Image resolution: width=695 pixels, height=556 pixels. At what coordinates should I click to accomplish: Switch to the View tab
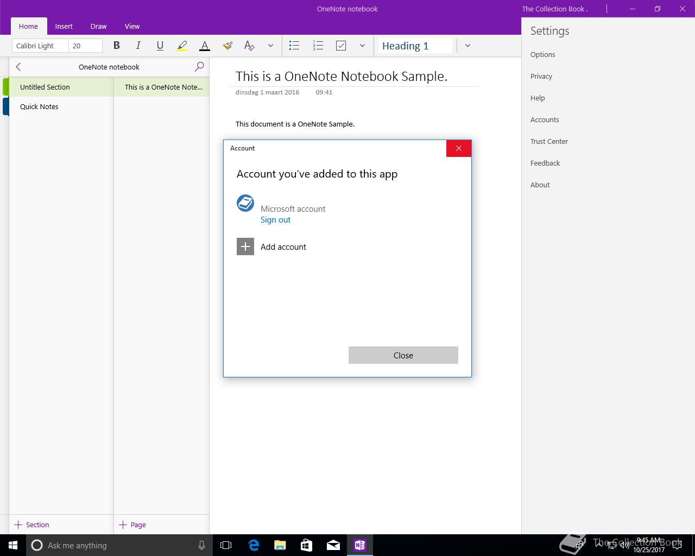(x=132, y=26)
